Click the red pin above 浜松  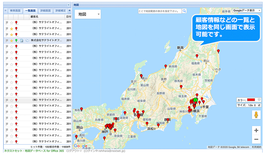pos(147,124)
